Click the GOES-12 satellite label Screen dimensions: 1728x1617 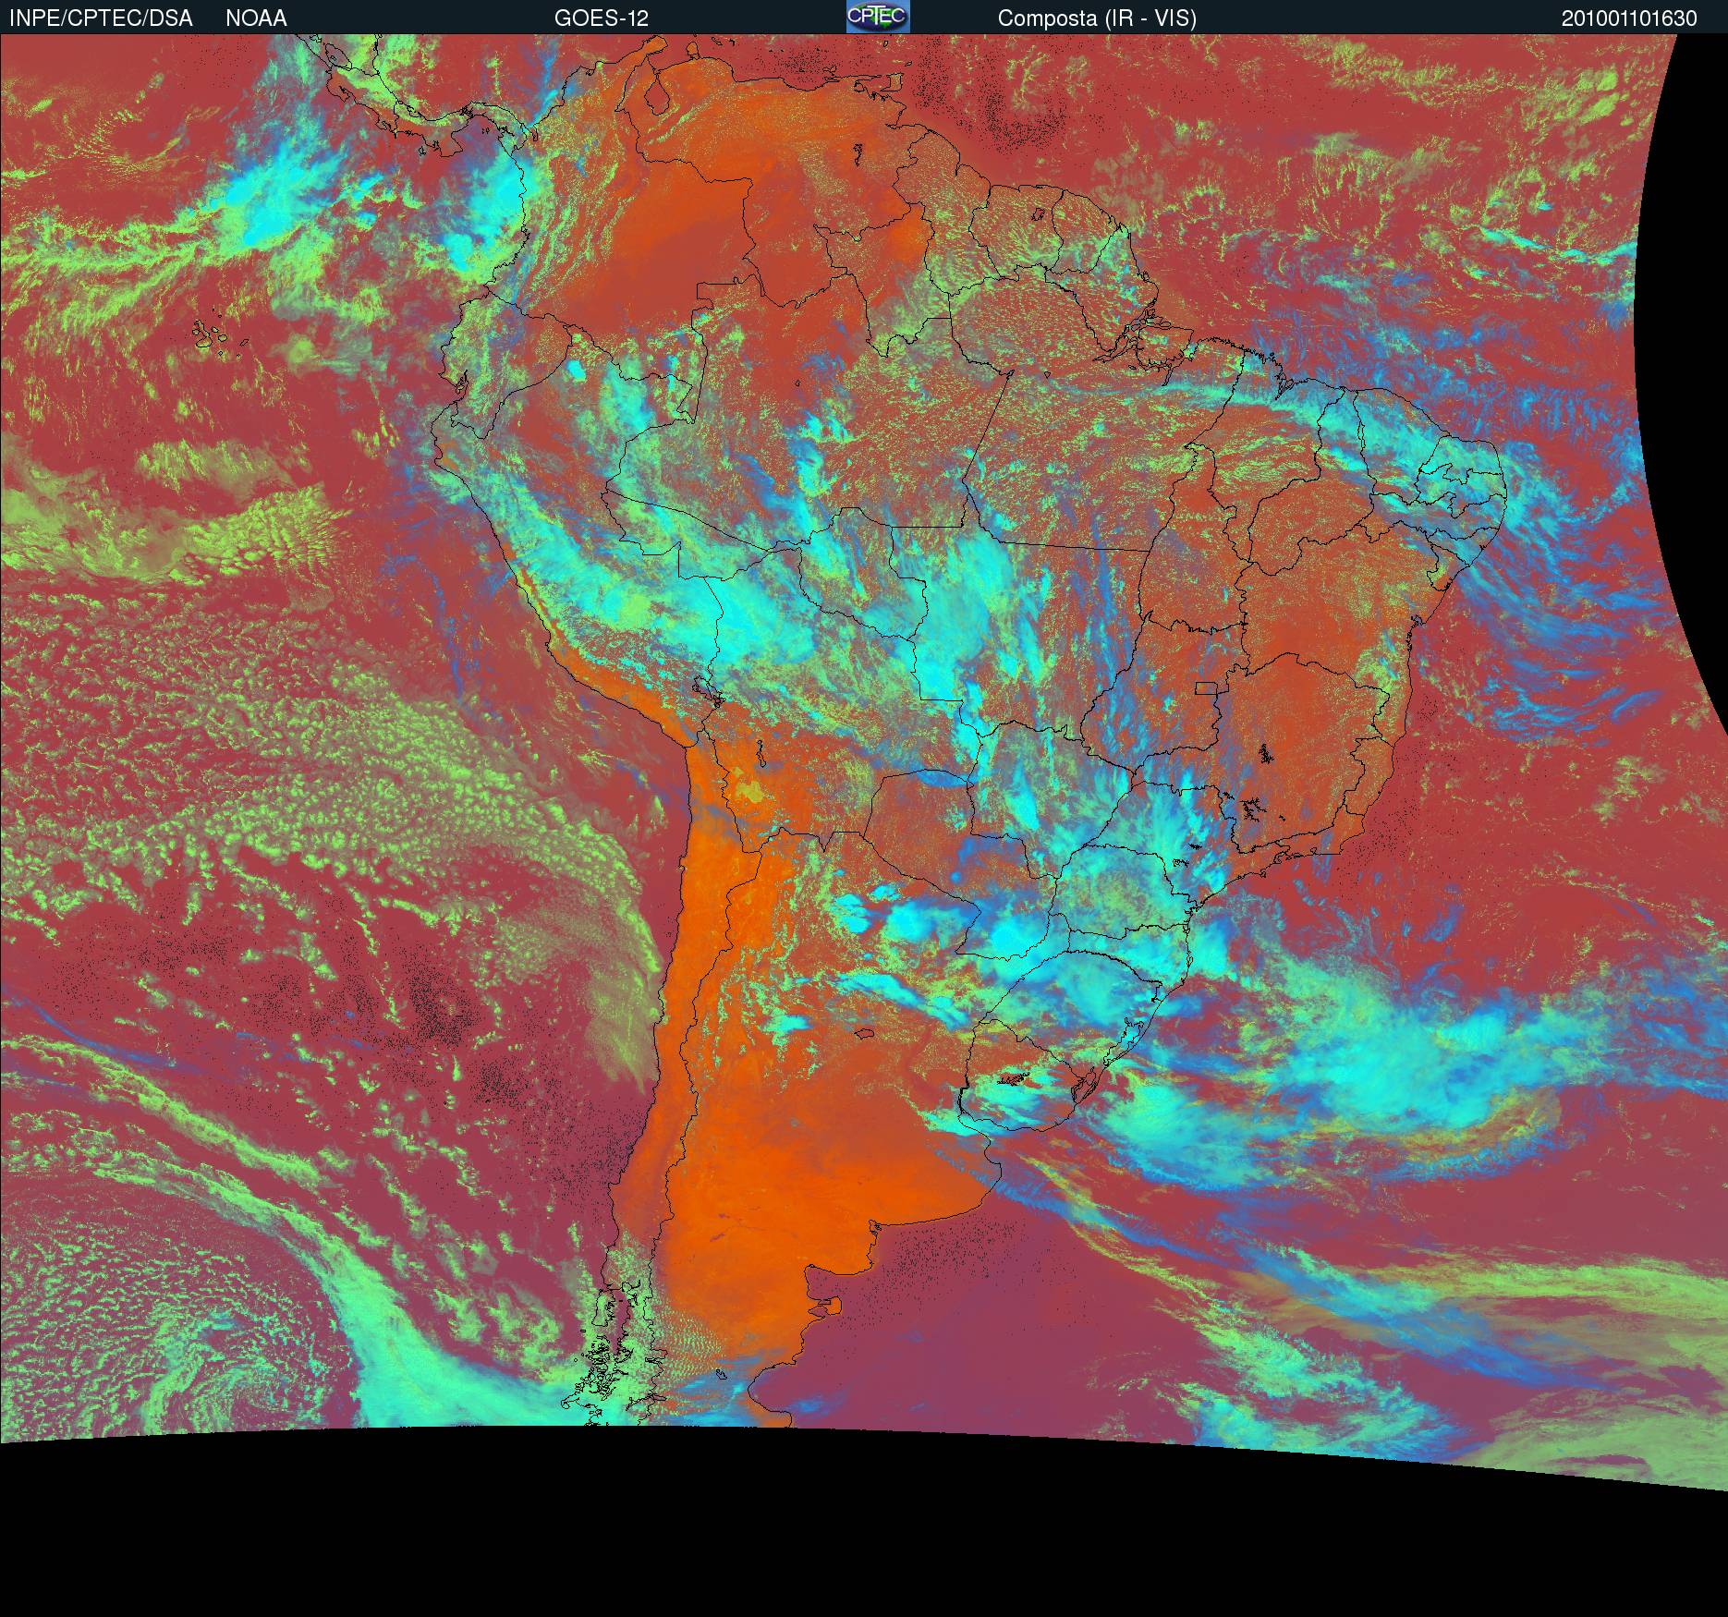pyautogui.click(x=601, y=18)
